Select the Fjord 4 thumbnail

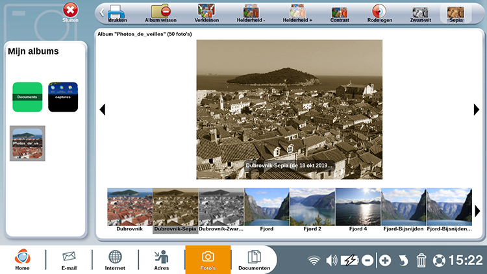(x=358, y=210)
